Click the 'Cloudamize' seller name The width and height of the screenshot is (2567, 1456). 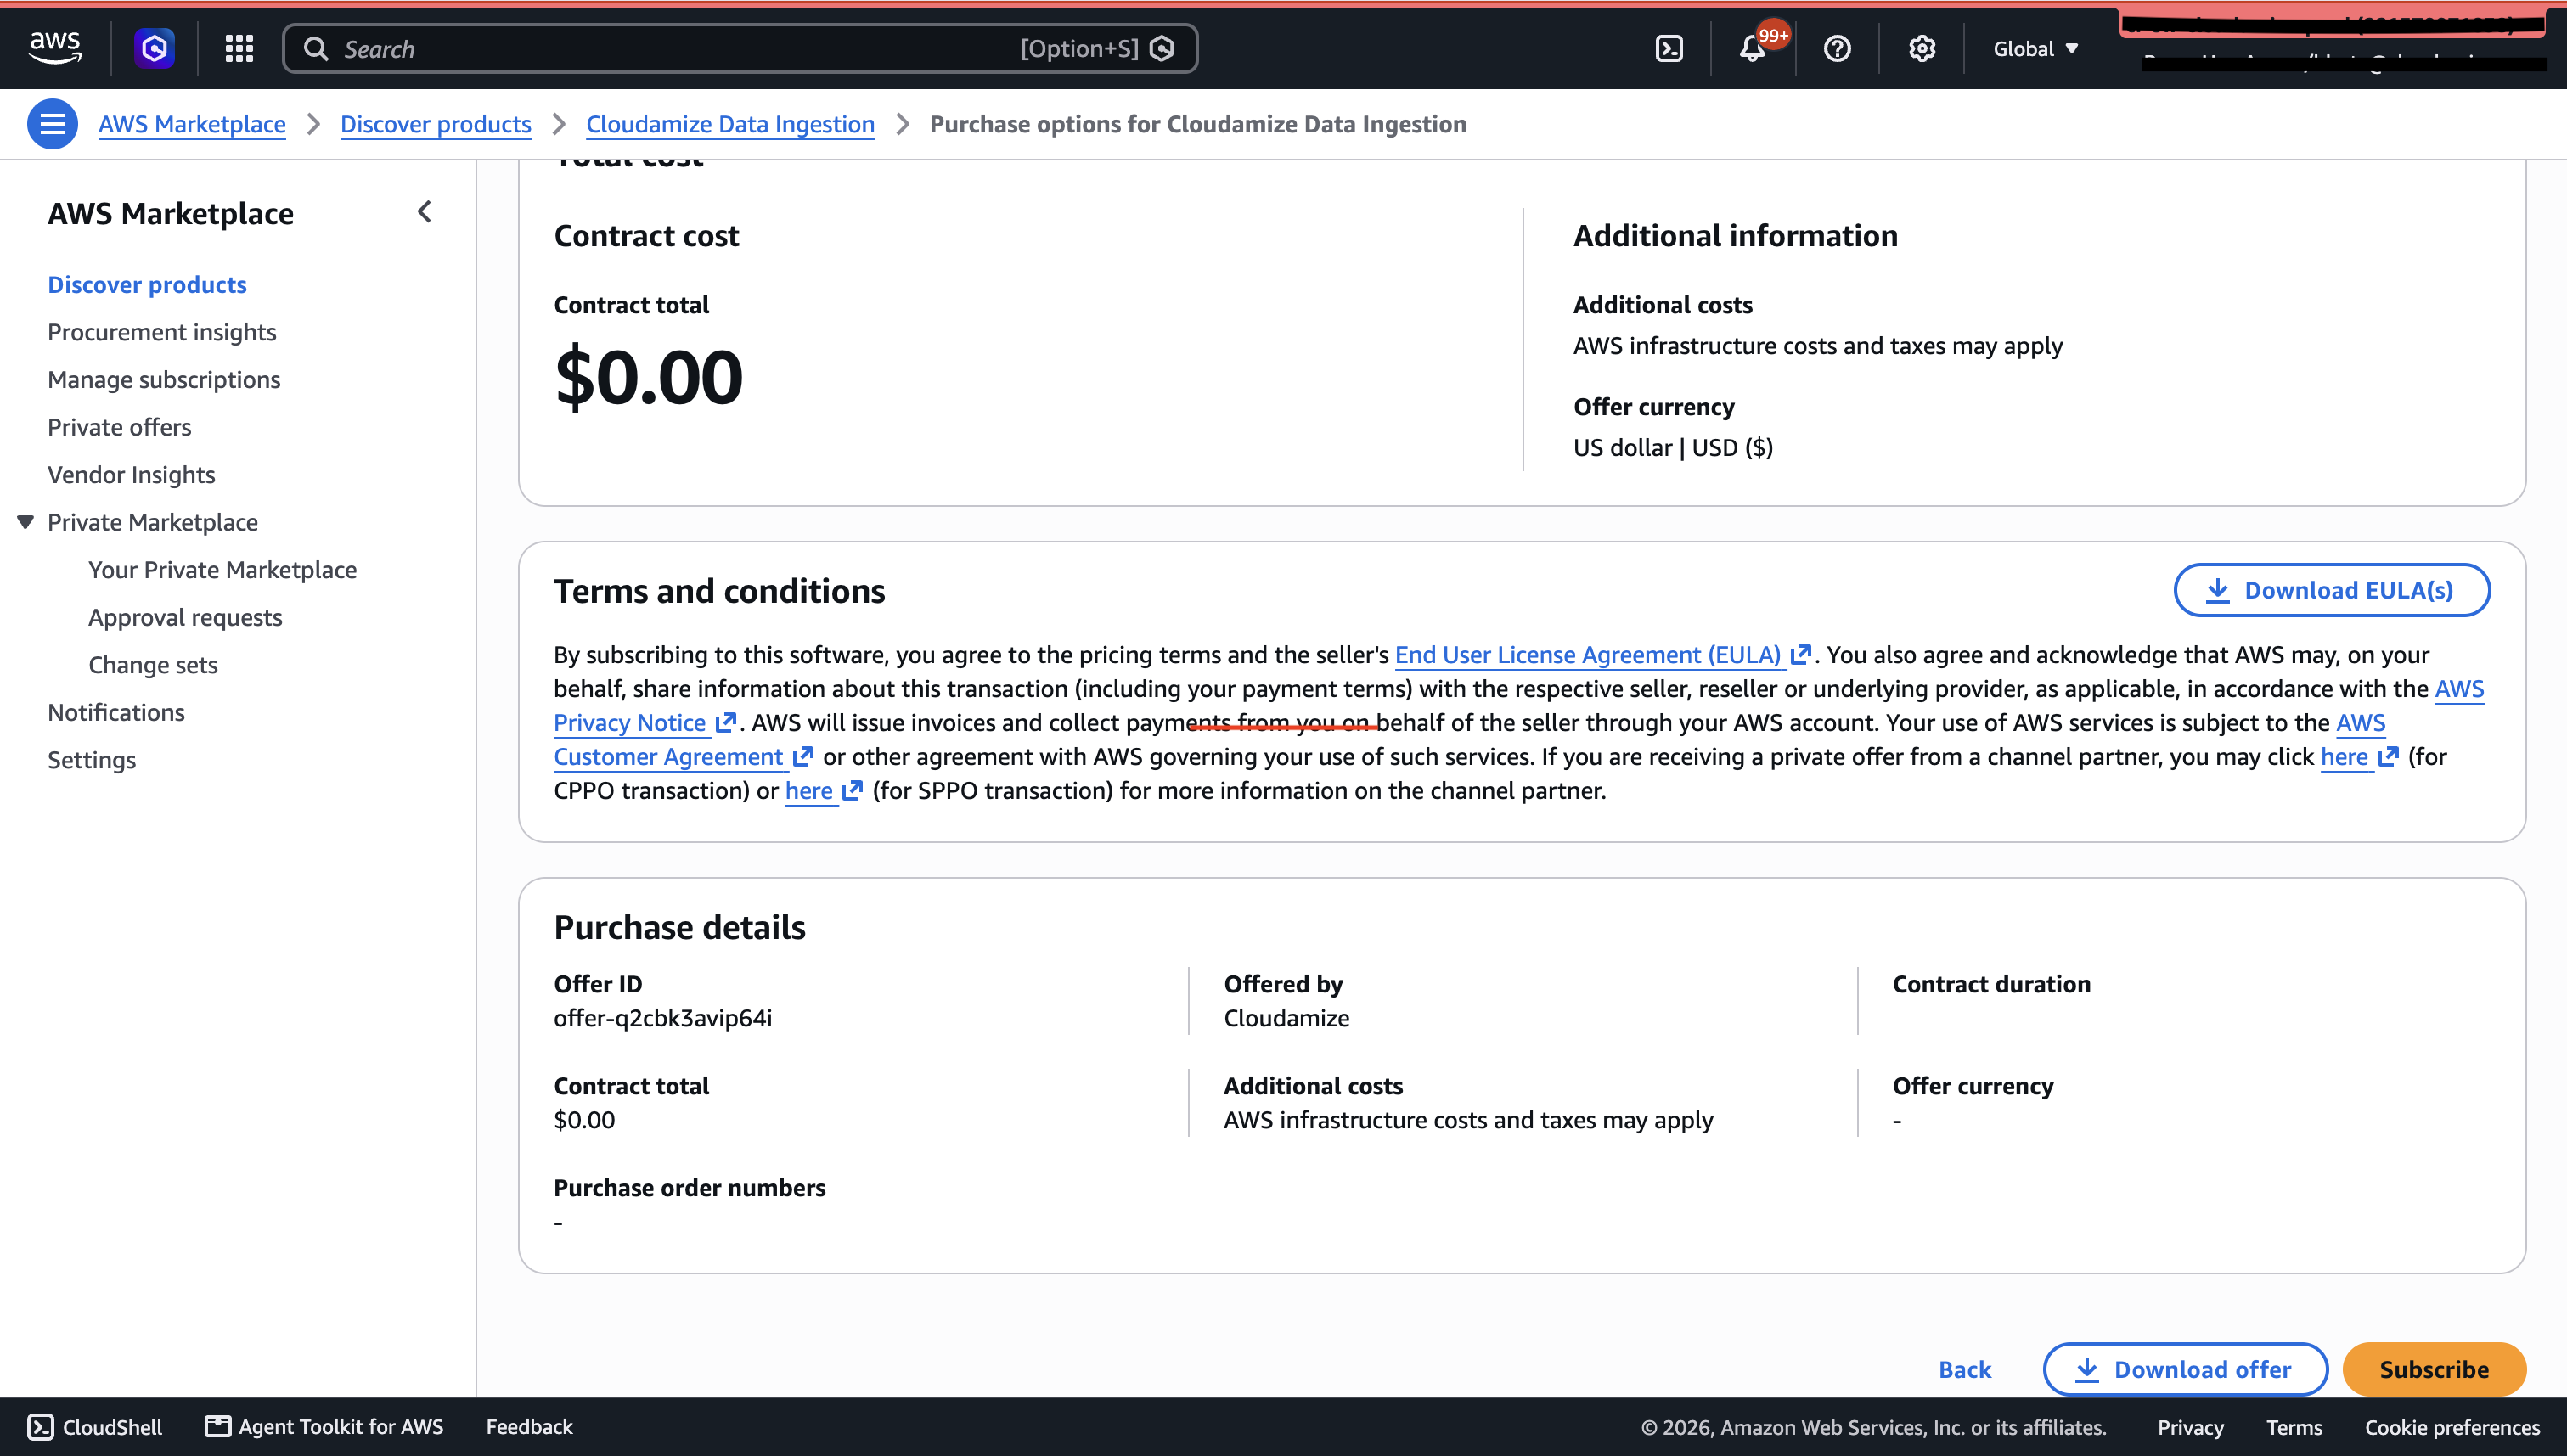[1286, 1017]
